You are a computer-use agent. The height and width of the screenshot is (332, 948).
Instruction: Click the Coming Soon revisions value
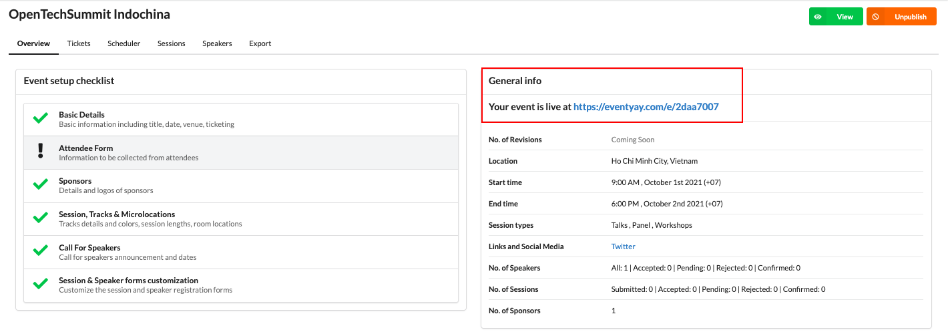coord(633,140)
